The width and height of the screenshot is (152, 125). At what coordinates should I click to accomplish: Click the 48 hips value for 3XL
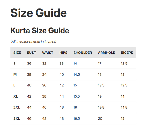(x=62, y=119)
